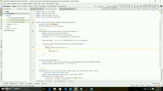Collapse the java folder
This screenshot has width=163, height=91.
[x=5, y=16]
